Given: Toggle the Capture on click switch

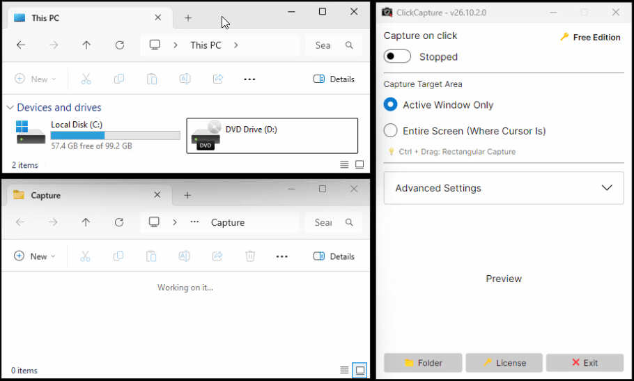Looking at the screenshot, I should 397,56.
